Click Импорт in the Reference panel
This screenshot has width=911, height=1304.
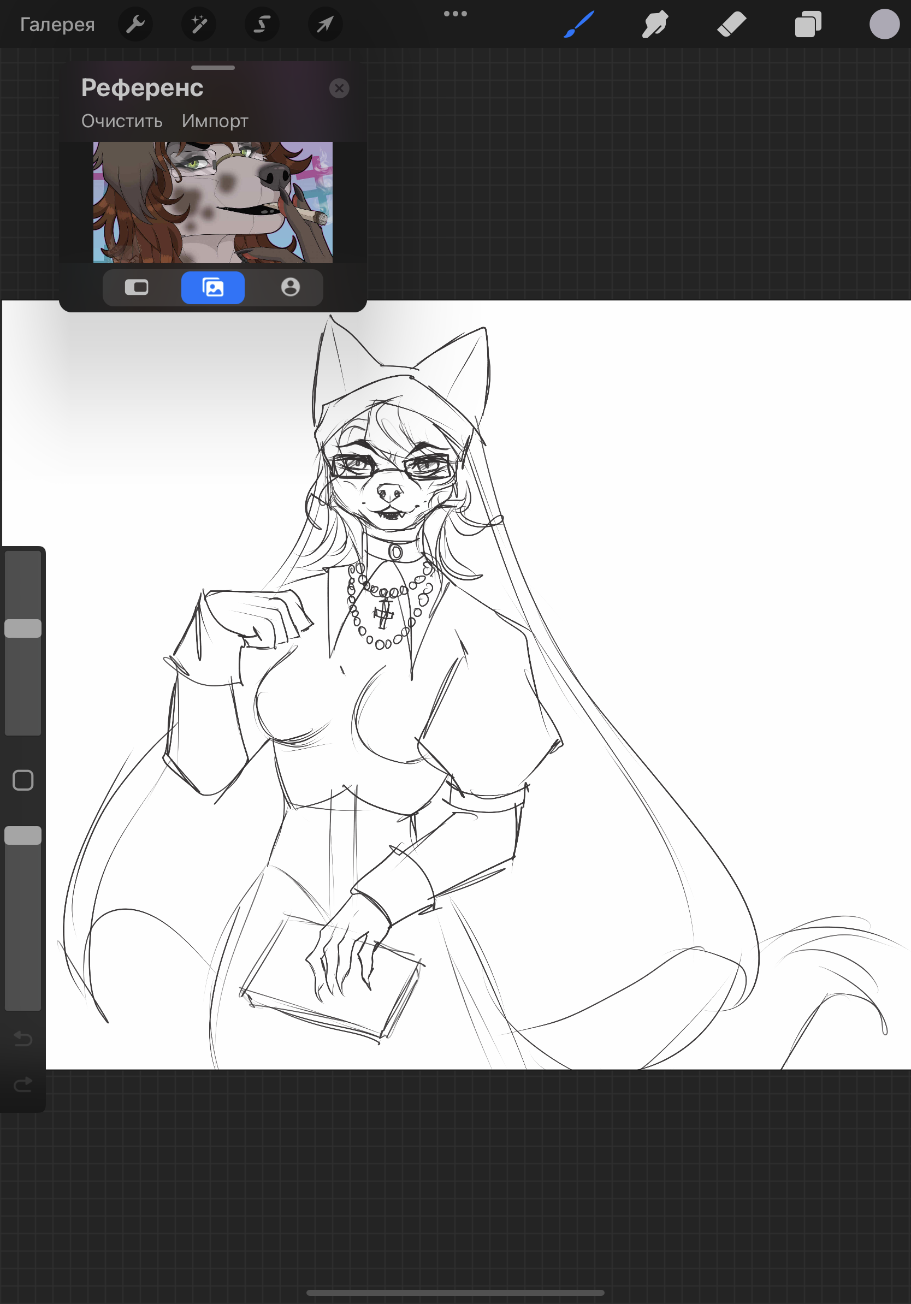click(x=215, y=121)
